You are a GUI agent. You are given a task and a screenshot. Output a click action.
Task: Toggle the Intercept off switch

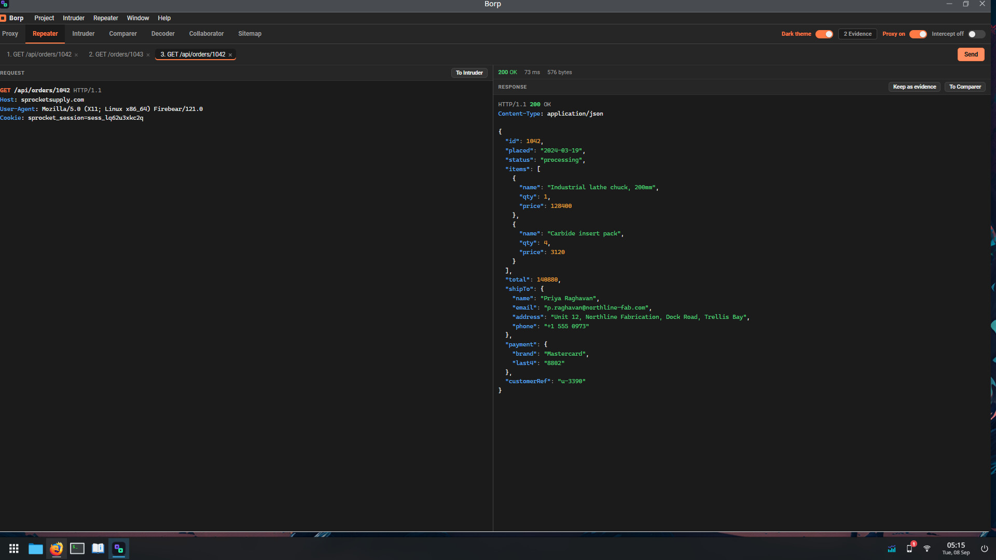pos(976,34)
